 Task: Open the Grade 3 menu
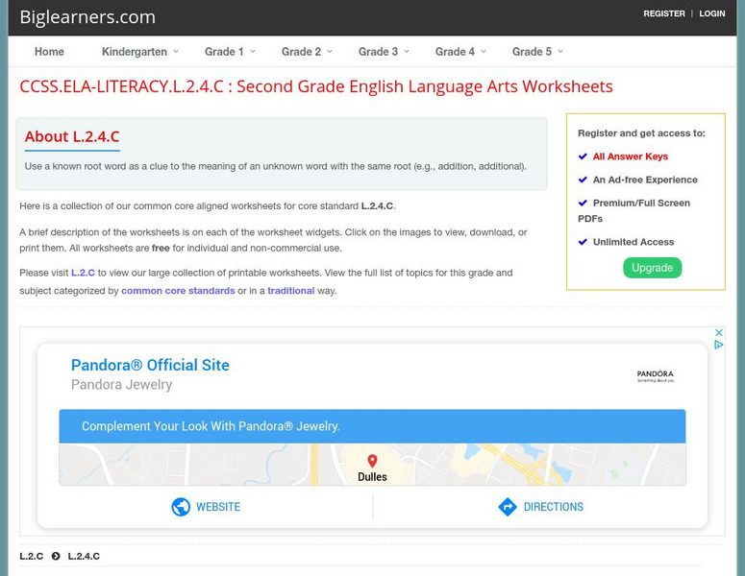378,52
